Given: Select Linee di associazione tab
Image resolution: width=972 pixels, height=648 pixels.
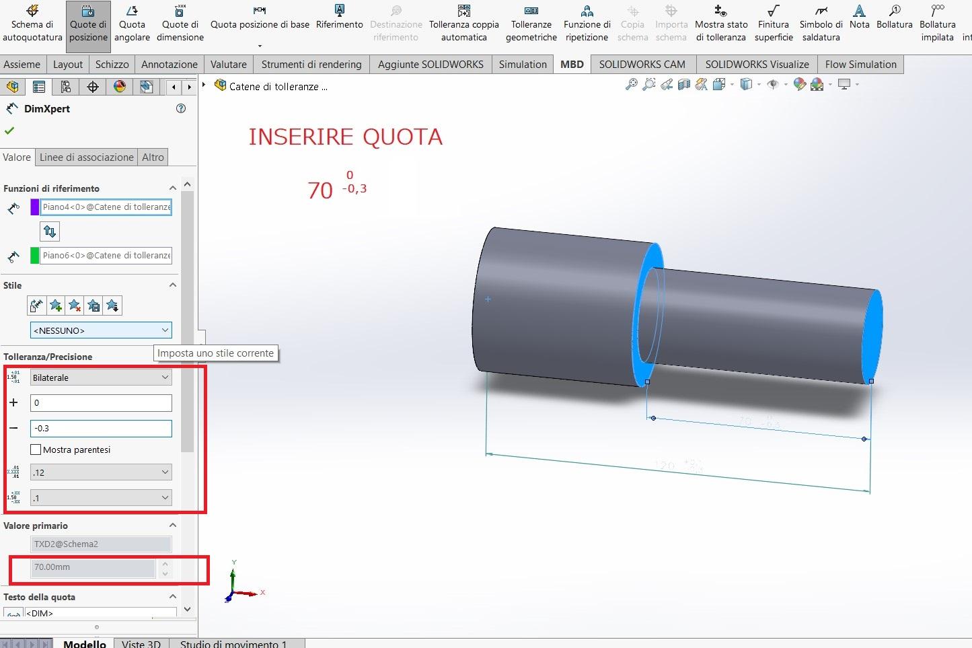Looking at the screenshot, I should pyautogui.click(x=87, y=157).
